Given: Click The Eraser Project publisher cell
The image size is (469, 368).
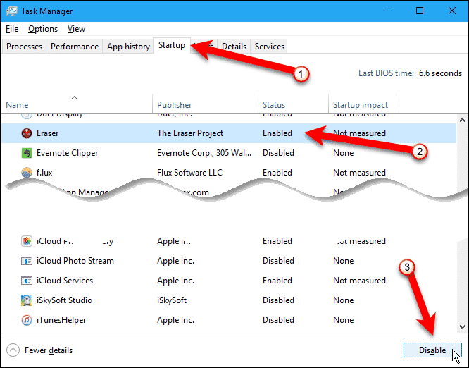Looking at the screenshot, I should [x=190, y=133].
